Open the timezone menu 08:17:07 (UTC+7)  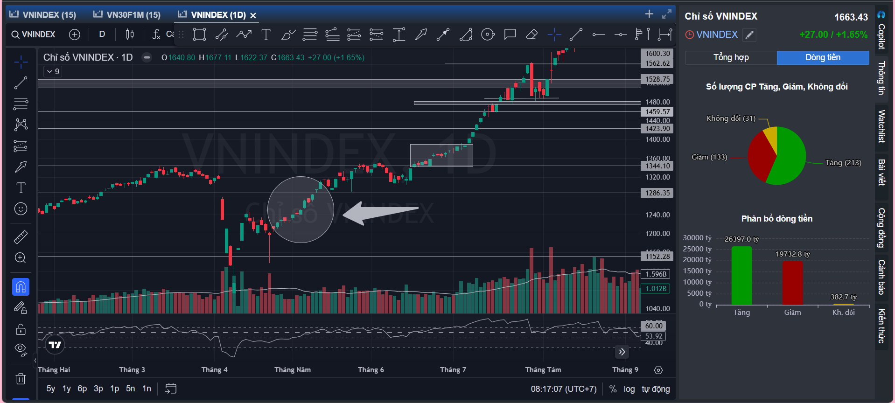[564, 389]
